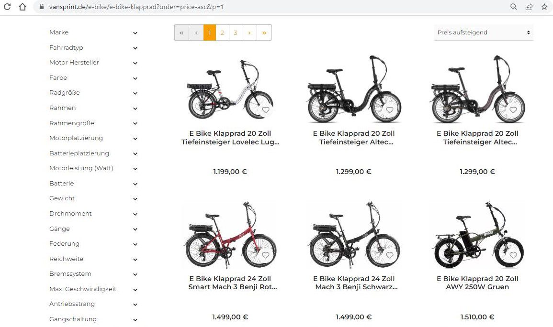
Task: Expand the Gänge filter
Action: (93, 229)
